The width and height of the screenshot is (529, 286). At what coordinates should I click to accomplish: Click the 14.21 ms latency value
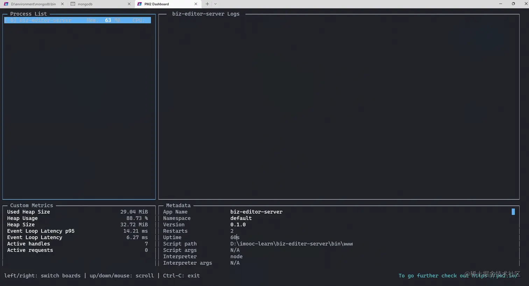pos(135,231)
